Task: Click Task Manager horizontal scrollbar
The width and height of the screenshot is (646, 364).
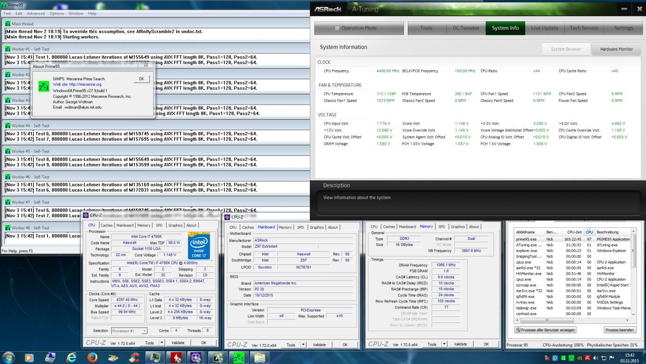Action: pyautogui.click(x=573, y=320)
